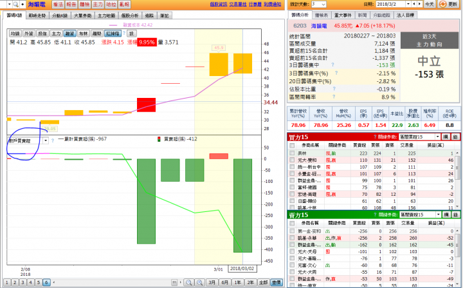Open the 重大事件 tab

(343, 15)
